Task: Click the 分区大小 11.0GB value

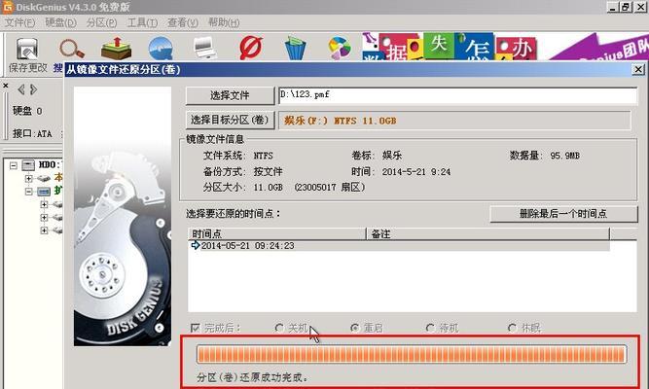Action: (x=269, y=188)
